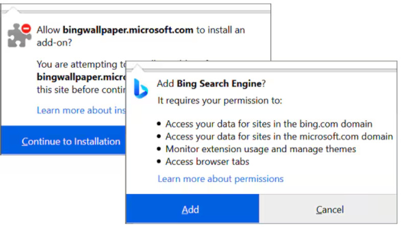The height and width of the screenshot is (230, 409).
Task: Click the Monitor extension usage permission item
Action: click(261, 149)
